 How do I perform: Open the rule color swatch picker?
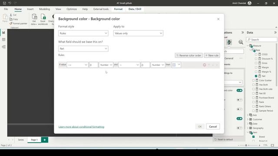pyautogui.click(x=176, y=65)
